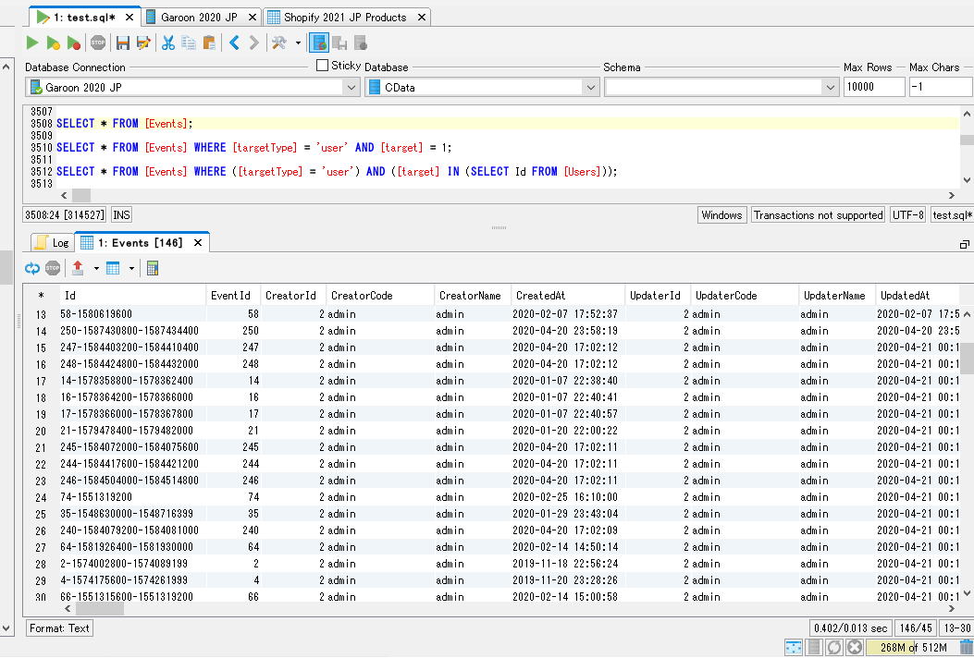
Task: Toggle the highlighted database toolbar button
Action: [x=318, y=43]
